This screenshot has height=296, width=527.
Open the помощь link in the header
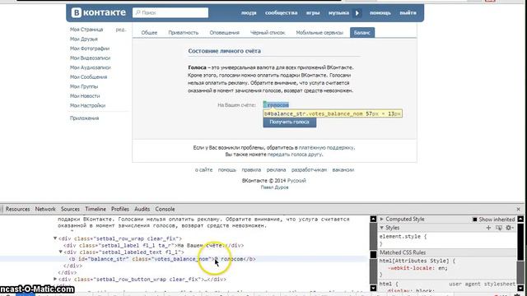[380, 13]
